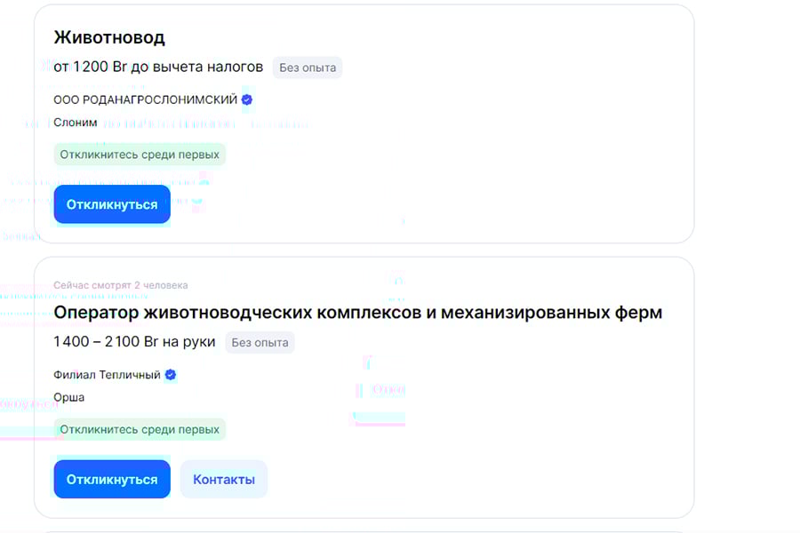Click the salary range 1 400 – 2 100 Br
Screen dimensions: 800x533
click(x=133, y=342)
